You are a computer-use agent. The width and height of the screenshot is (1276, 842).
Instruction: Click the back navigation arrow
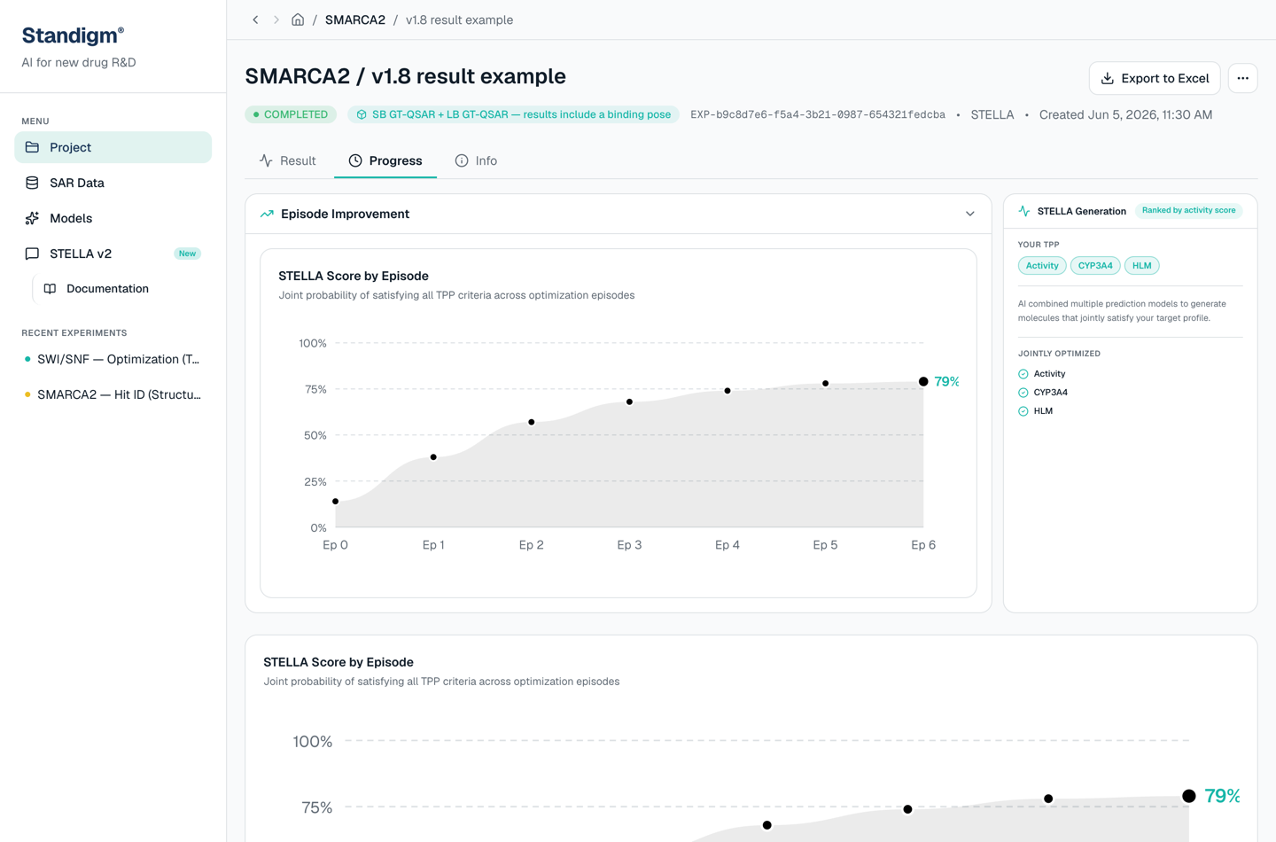[x=255, y=19]
